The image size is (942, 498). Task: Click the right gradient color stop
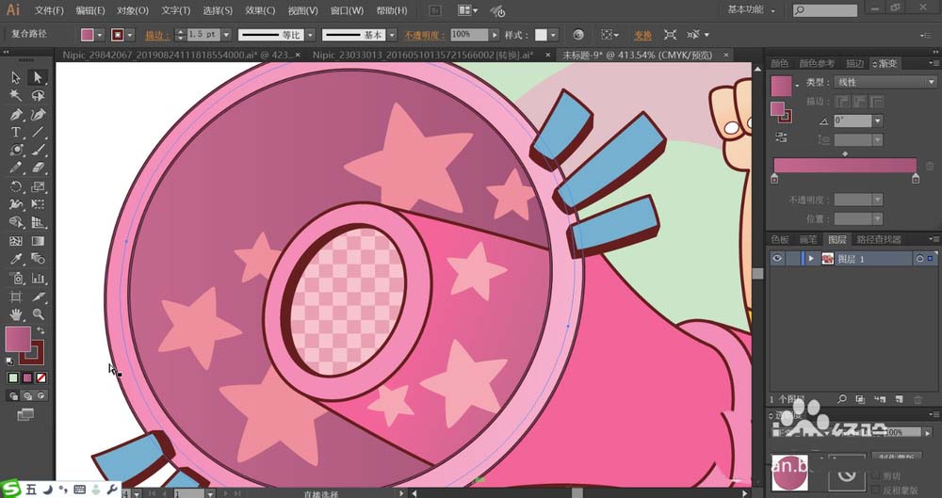[x=915, y=179]
